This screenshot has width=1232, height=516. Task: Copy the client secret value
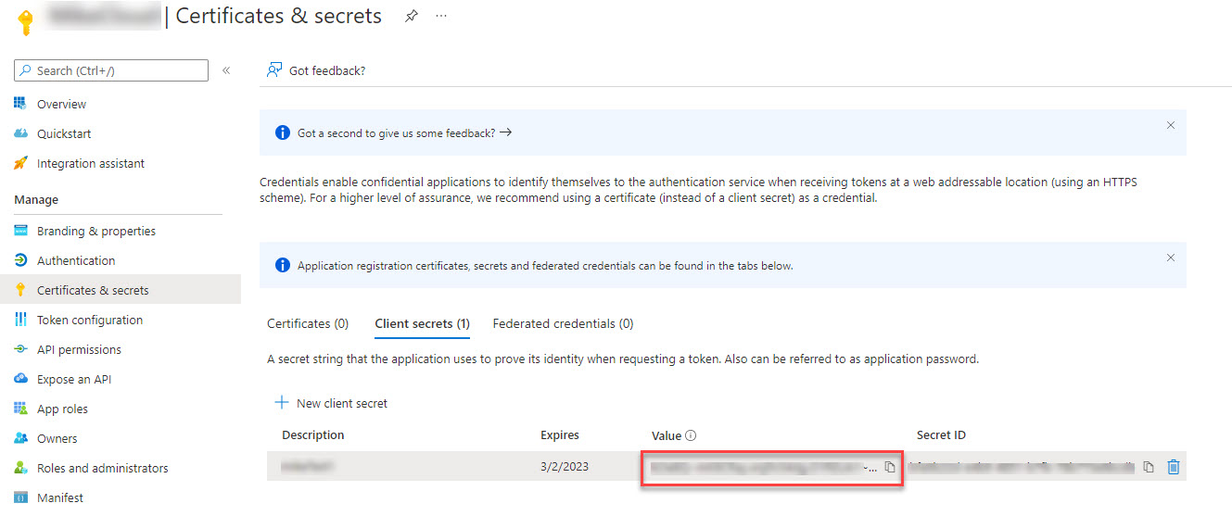pos(889,467)
